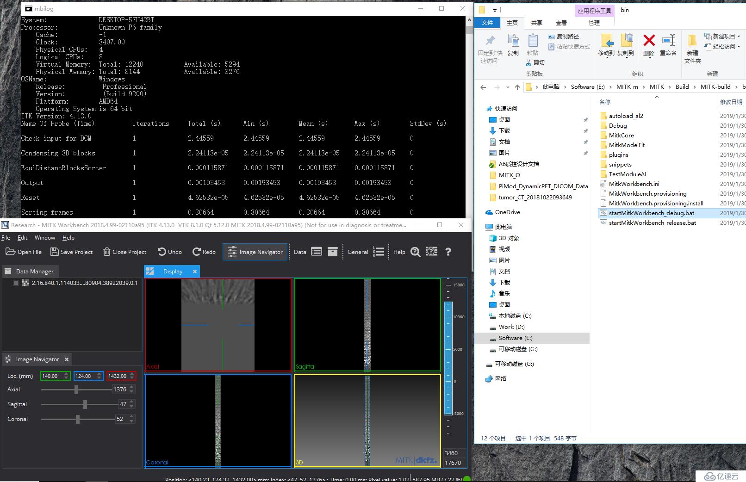The width and height of the screenshot is (746, 482).
Task: Open the Help menu in MITK Workbench
Action: click(68, 238)
